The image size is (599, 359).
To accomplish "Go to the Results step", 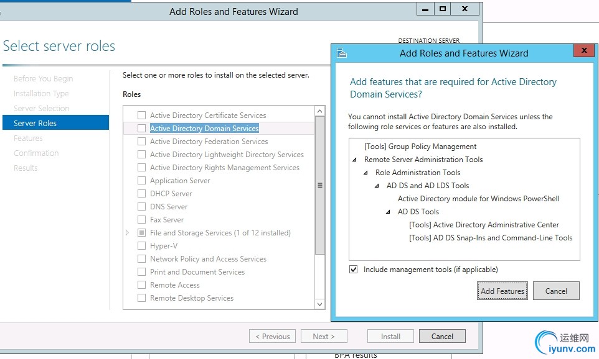I will click(26, 168).
